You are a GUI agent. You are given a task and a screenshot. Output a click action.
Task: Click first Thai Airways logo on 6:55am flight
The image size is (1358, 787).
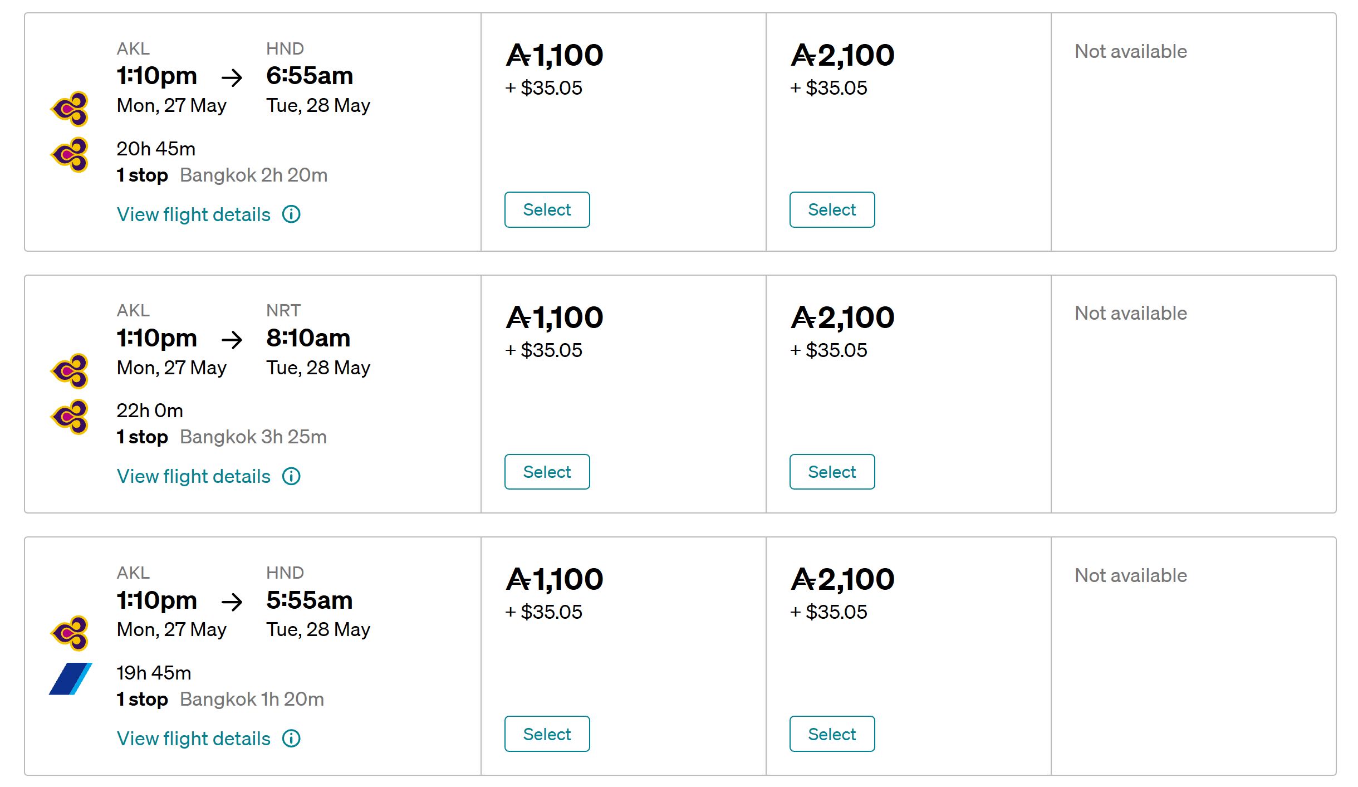pos(70,109)
